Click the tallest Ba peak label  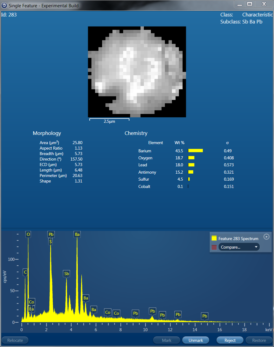77,234
